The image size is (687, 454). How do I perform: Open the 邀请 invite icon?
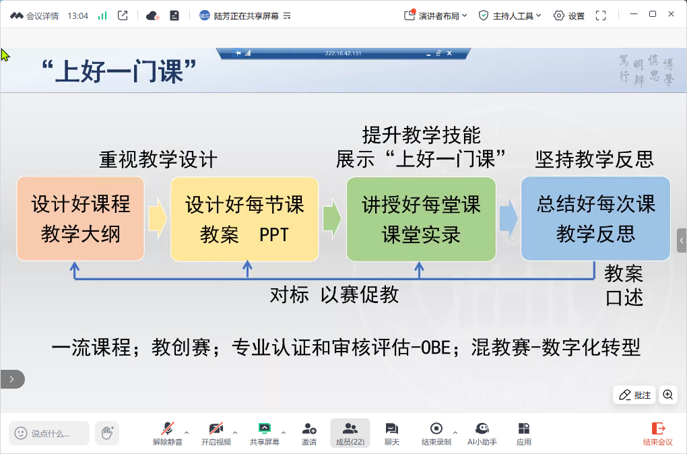[309, 433]
